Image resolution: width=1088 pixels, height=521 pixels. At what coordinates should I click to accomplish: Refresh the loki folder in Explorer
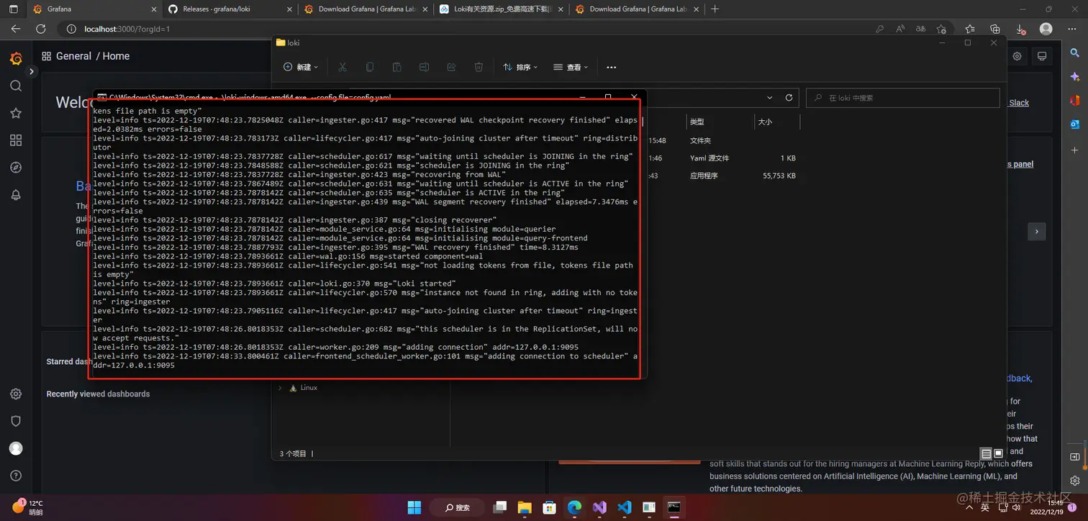click(789, 98)
